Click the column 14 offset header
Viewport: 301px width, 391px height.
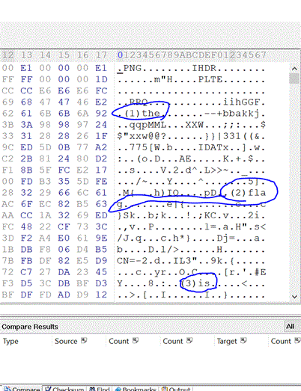[x=45, y=55]
